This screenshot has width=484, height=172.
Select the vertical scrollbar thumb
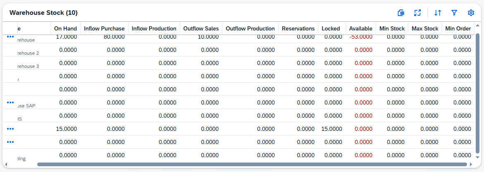(477, 93)
